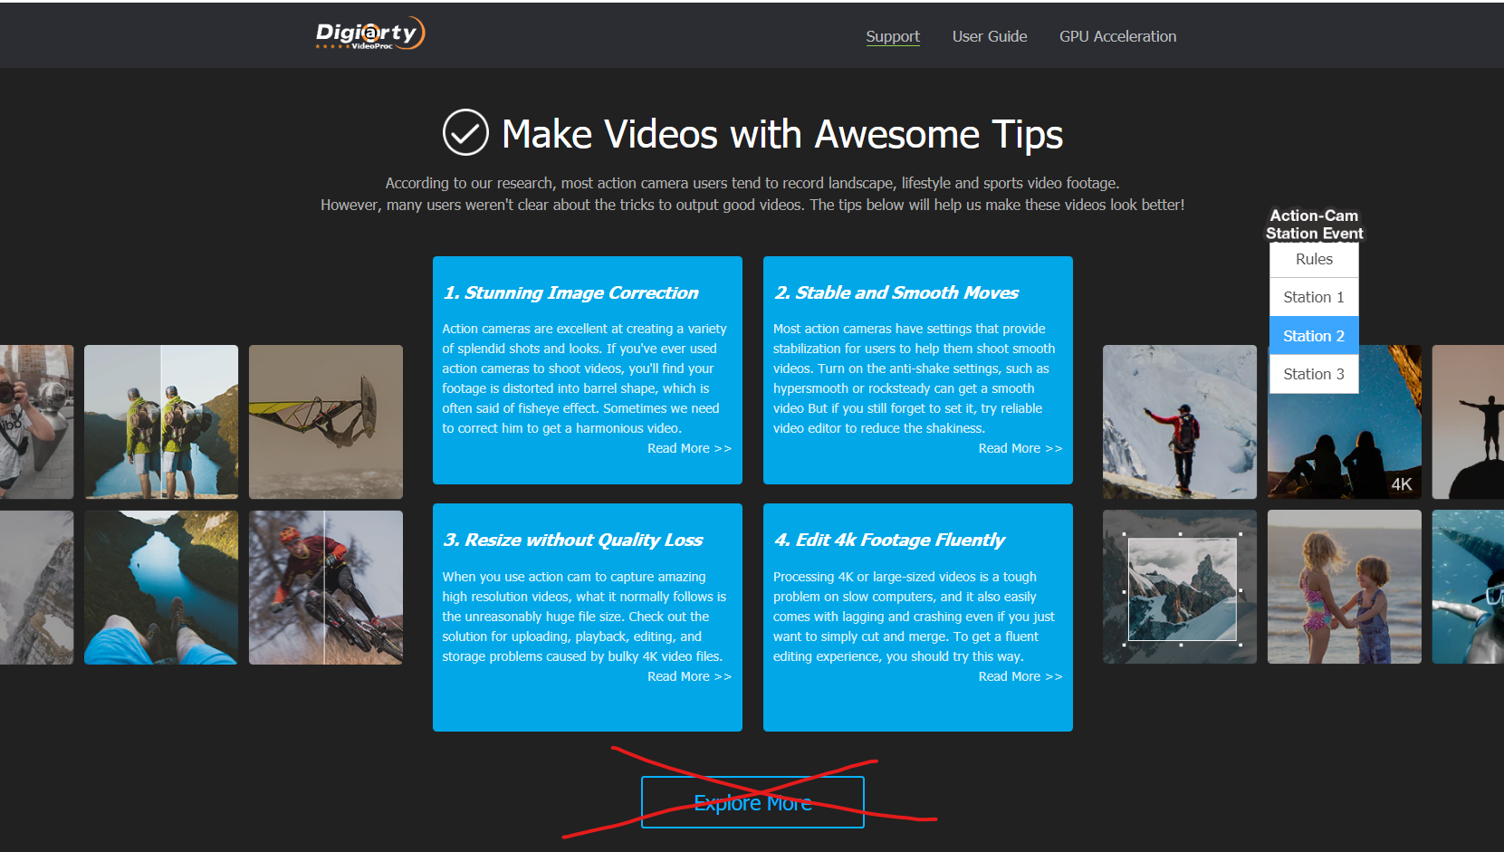1504x852 pixels.
Task: Open the feet over blue lake thumbnail
Action: pos(161,588)
